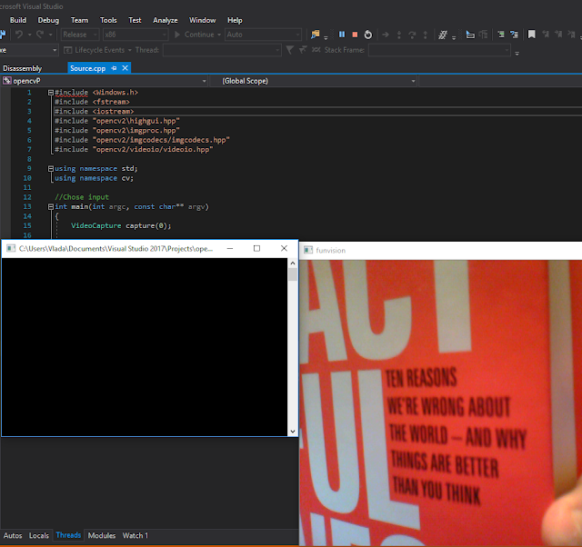
Task: Click the Step Into icon
Action: (x=399, y=35)
